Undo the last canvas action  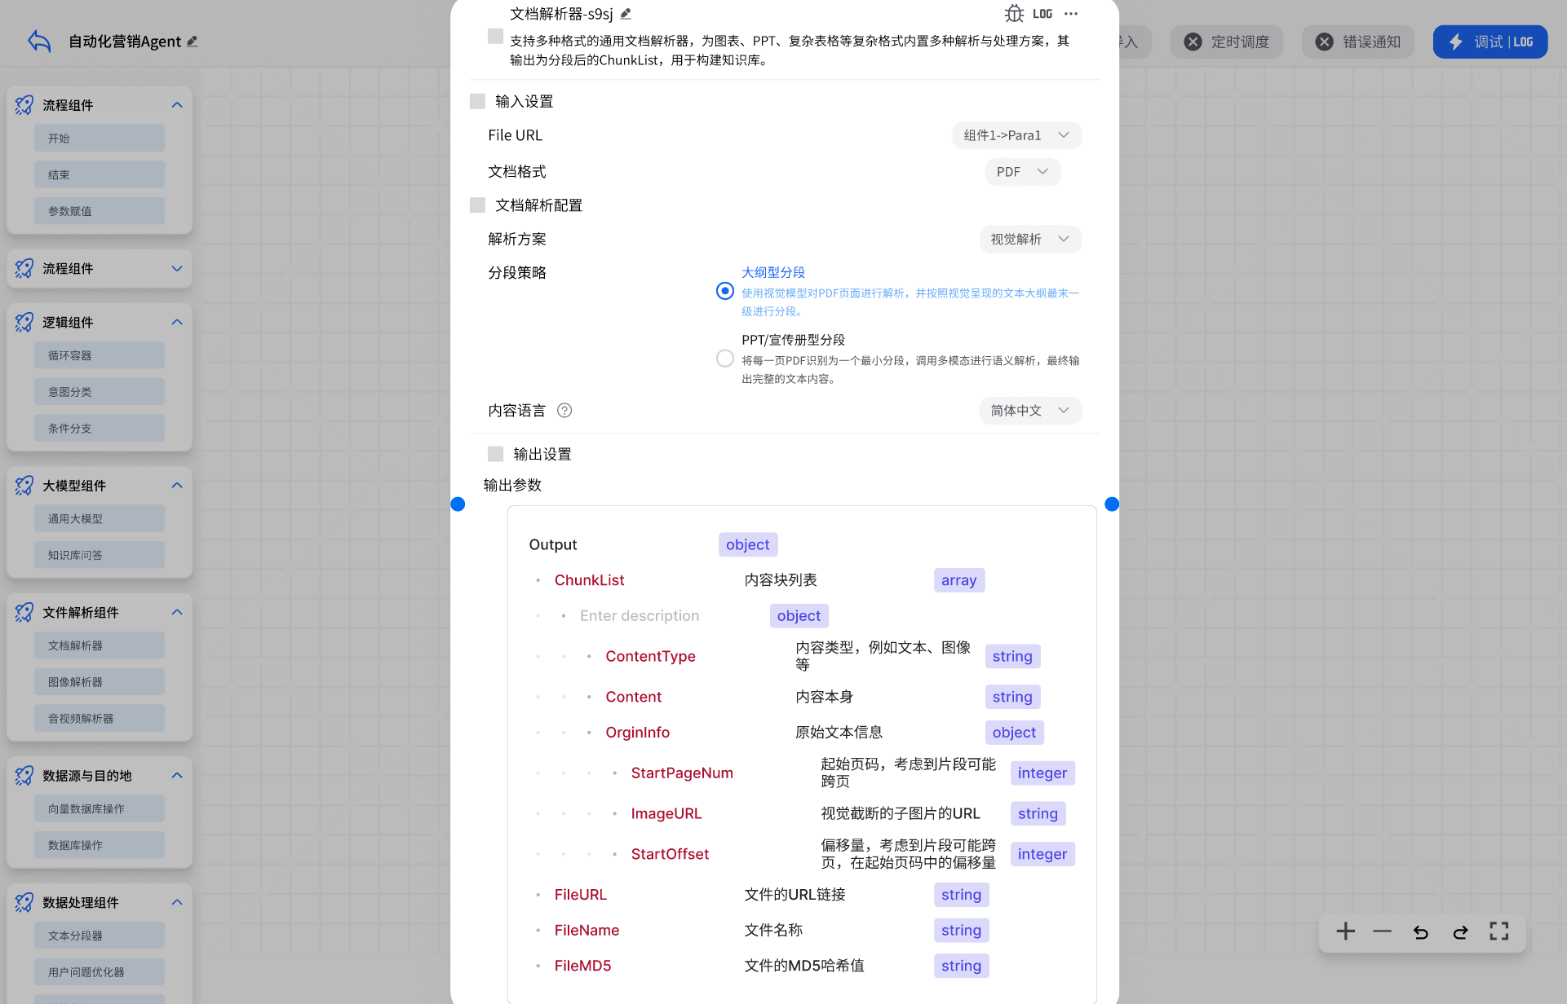[1421, 931]
